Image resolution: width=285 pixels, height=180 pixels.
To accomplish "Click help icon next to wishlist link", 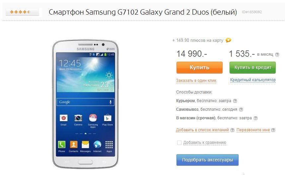I will pos(232,130).
